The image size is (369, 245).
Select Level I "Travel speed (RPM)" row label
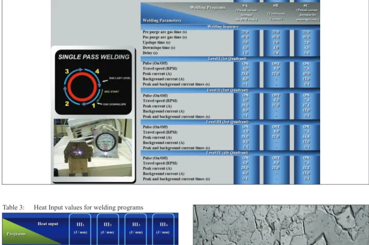coord(160,69)
